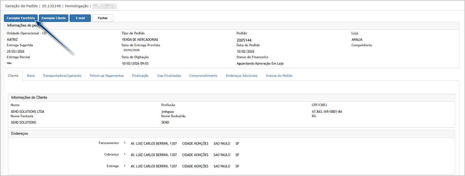Select the Cliente tab
The image size is (465, 176).
[13, 76]
